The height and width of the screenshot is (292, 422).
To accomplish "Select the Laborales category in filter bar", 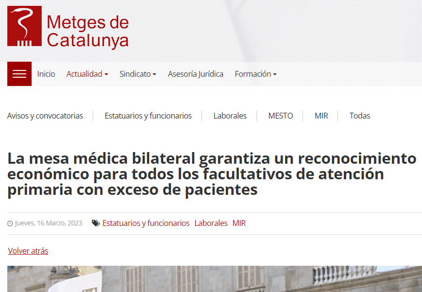I will click(230, 116).
